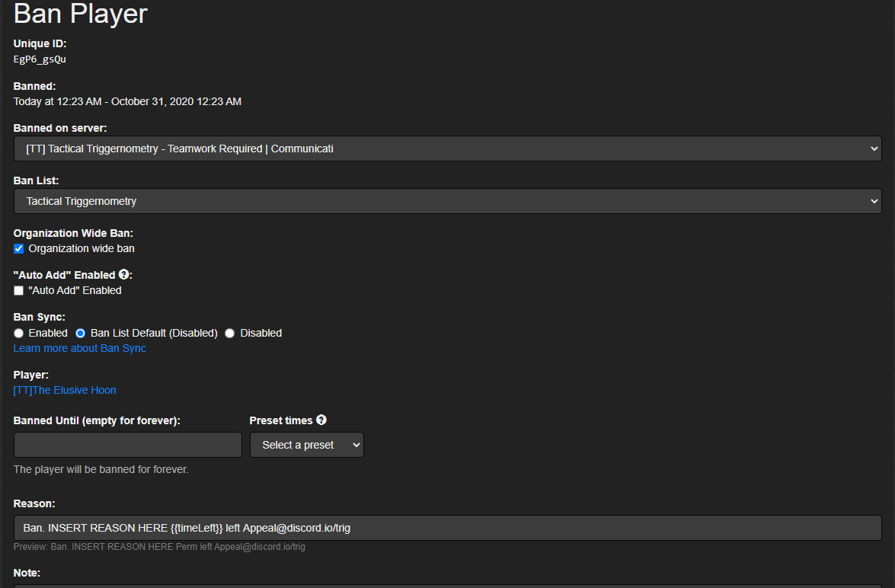The height and width of the screenshot is (588, 895).
Task: Click the Ban Player page heading
Action: coord(81,14)
